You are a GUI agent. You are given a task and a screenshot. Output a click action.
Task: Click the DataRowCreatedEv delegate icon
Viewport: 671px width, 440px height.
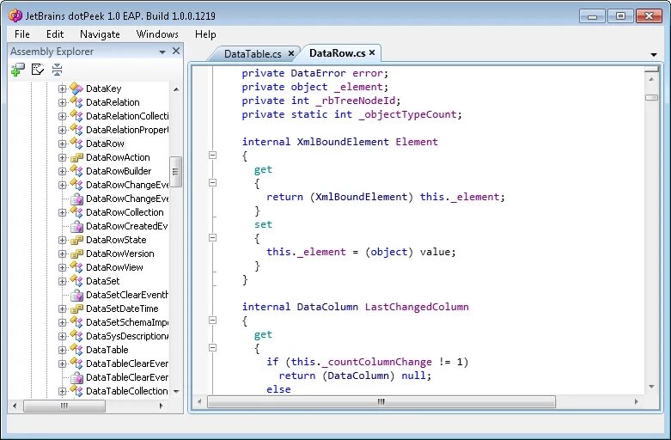[x=76, y=226]
